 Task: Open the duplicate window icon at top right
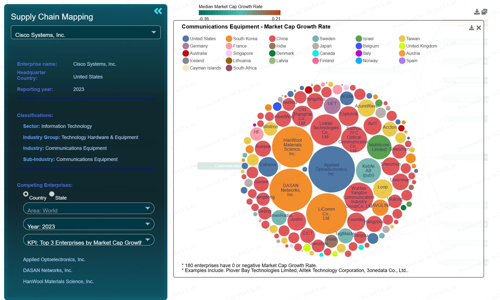(x=484, y=12)
